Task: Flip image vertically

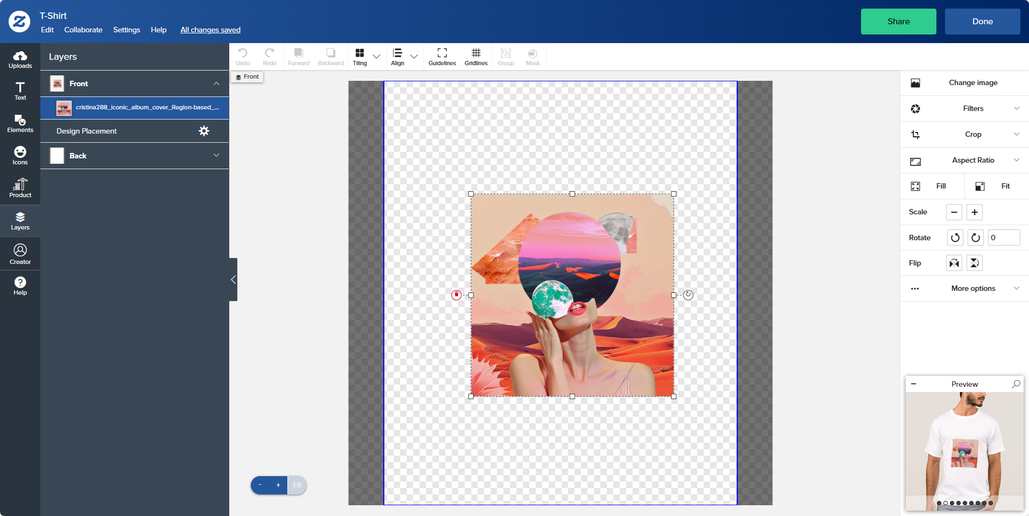Action: point(975,263)
